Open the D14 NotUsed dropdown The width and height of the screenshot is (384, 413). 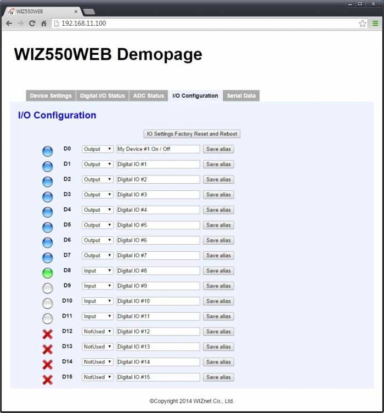point(98,362)
